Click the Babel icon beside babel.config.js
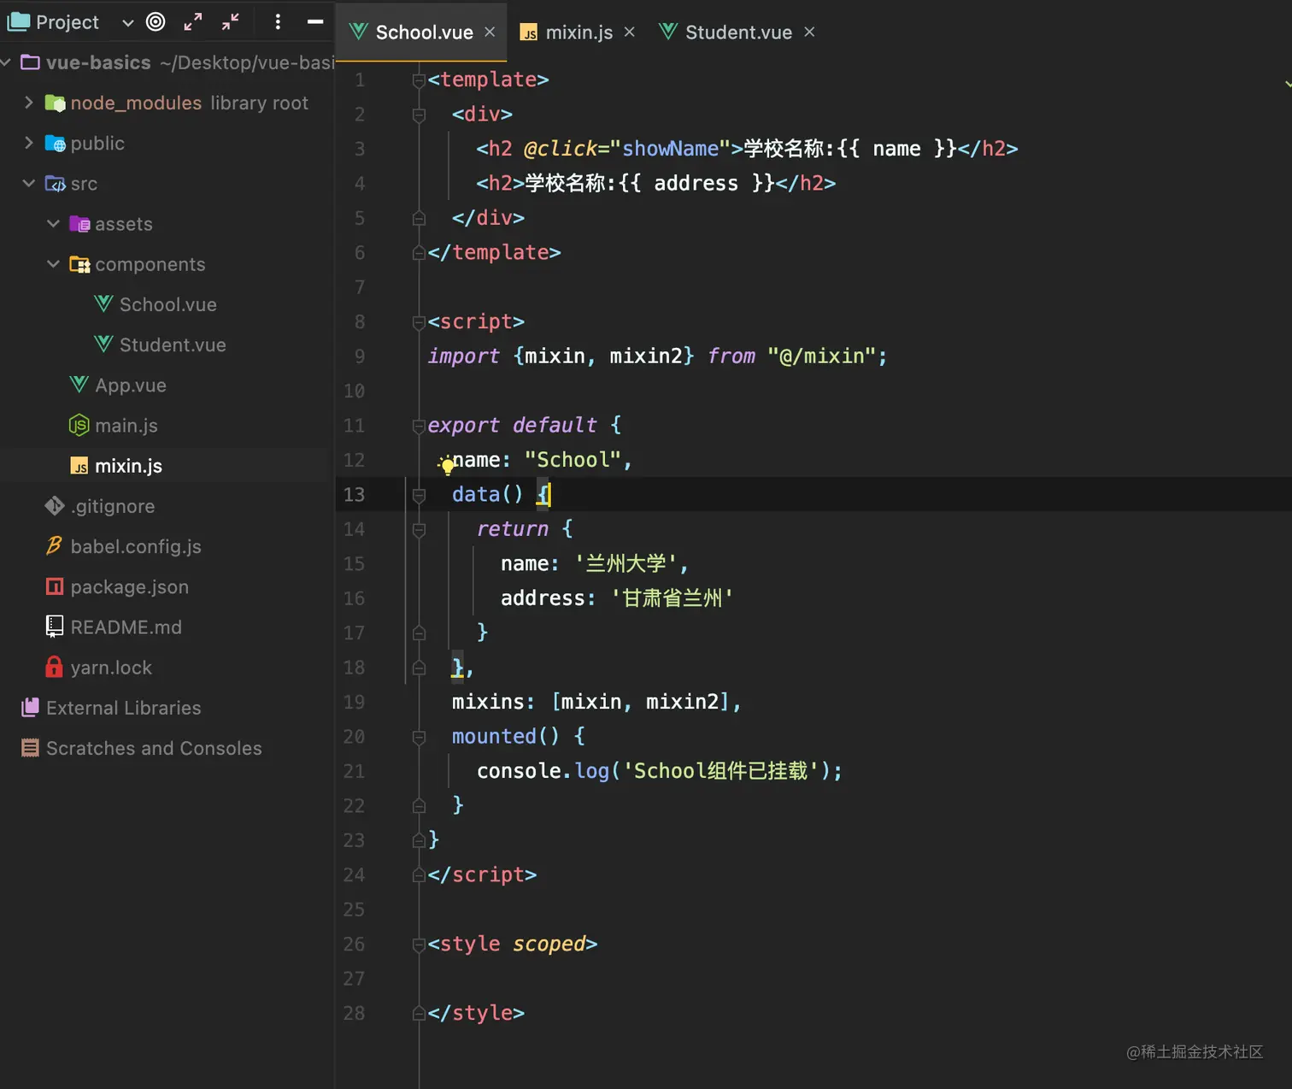Viewport: 1292px width, 1089px height. (x=55, y=545)
